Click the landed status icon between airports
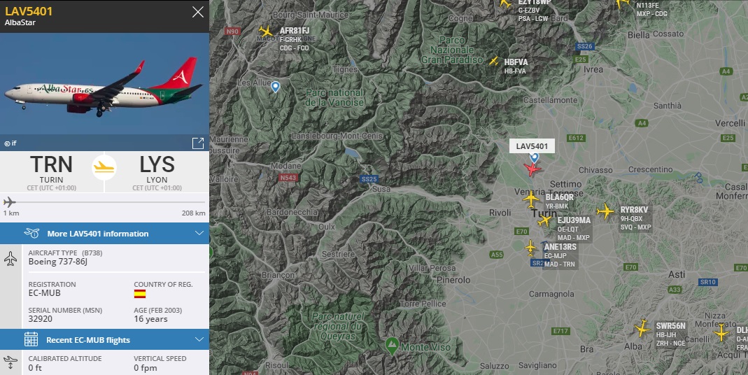 104,167
